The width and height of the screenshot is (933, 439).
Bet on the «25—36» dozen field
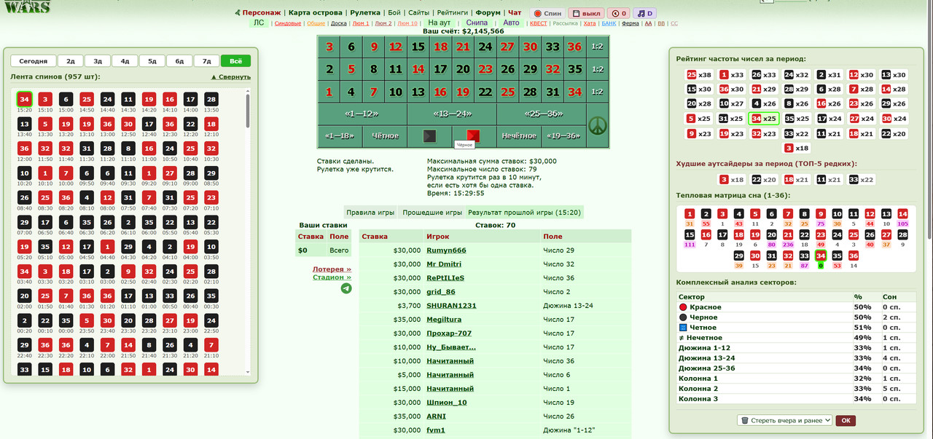pos(542,114)
